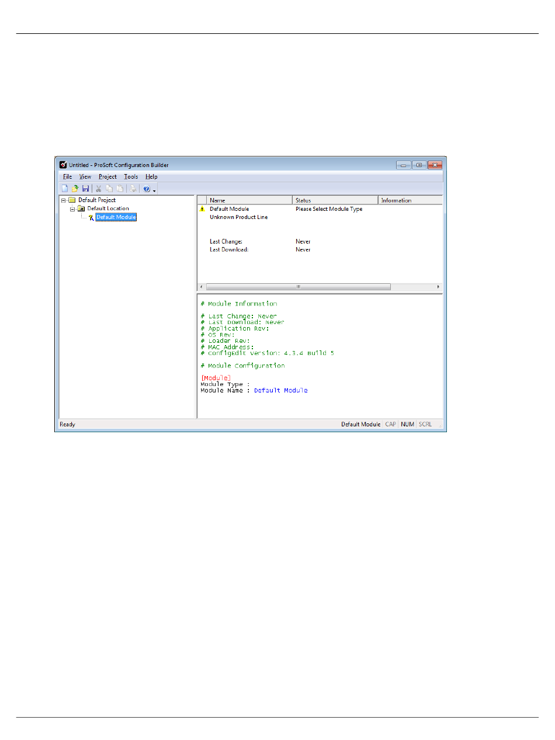
Task: Click the '# Module Configuration' comment line
Action: pyautogui.click(x=242, y=366)
